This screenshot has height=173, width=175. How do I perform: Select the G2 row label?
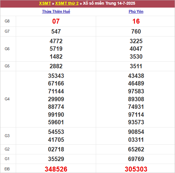pos(7,149)
